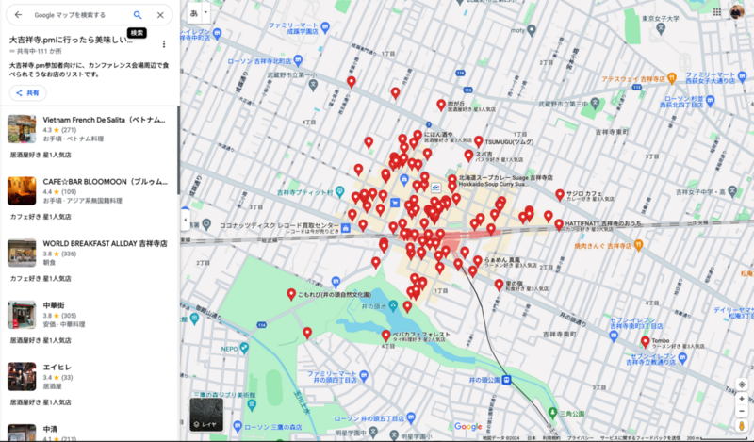Open 中清 listing at list bottom
Viewport: 754px width, 442px height.
pyautogui.click(x=90, y=432)
